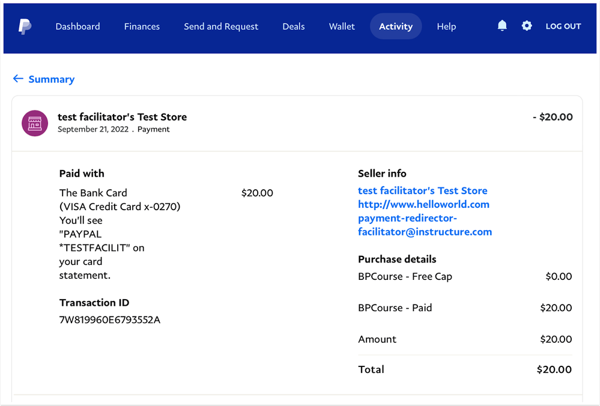
Task: Click the $20.00 price for BPCourse - Paid
Action: coord(556,308)
